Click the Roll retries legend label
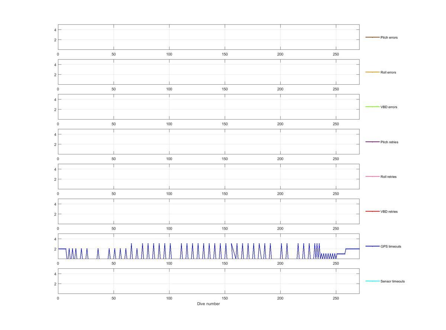 point(388,177)
